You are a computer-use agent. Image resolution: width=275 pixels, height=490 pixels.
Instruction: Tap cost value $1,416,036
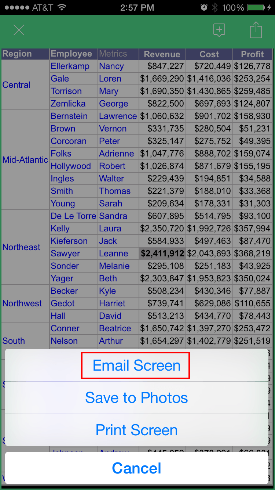tap(209, 79)
